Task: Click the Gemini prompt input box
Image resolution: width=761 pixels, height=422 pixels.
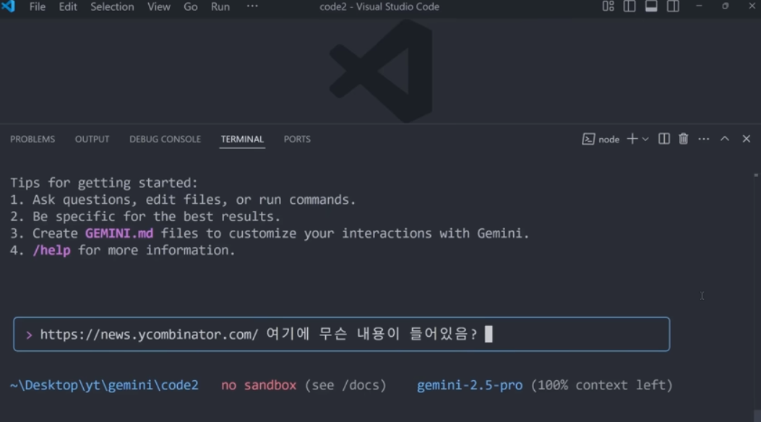Action: (342, 335)
